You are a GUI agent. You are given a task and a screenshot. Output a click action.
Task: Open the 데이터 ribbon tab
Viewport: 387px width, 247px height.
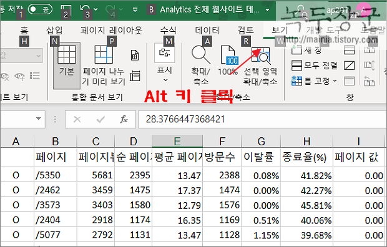tap(207, 31)
